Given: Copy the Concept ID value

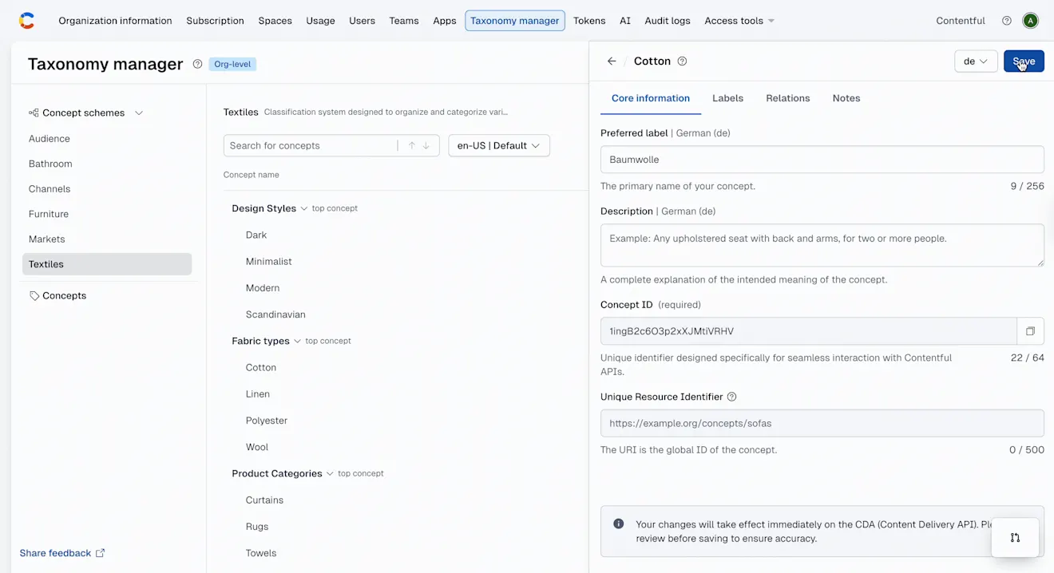Looking at the screenshot, I should click(x=1030, y=331).
